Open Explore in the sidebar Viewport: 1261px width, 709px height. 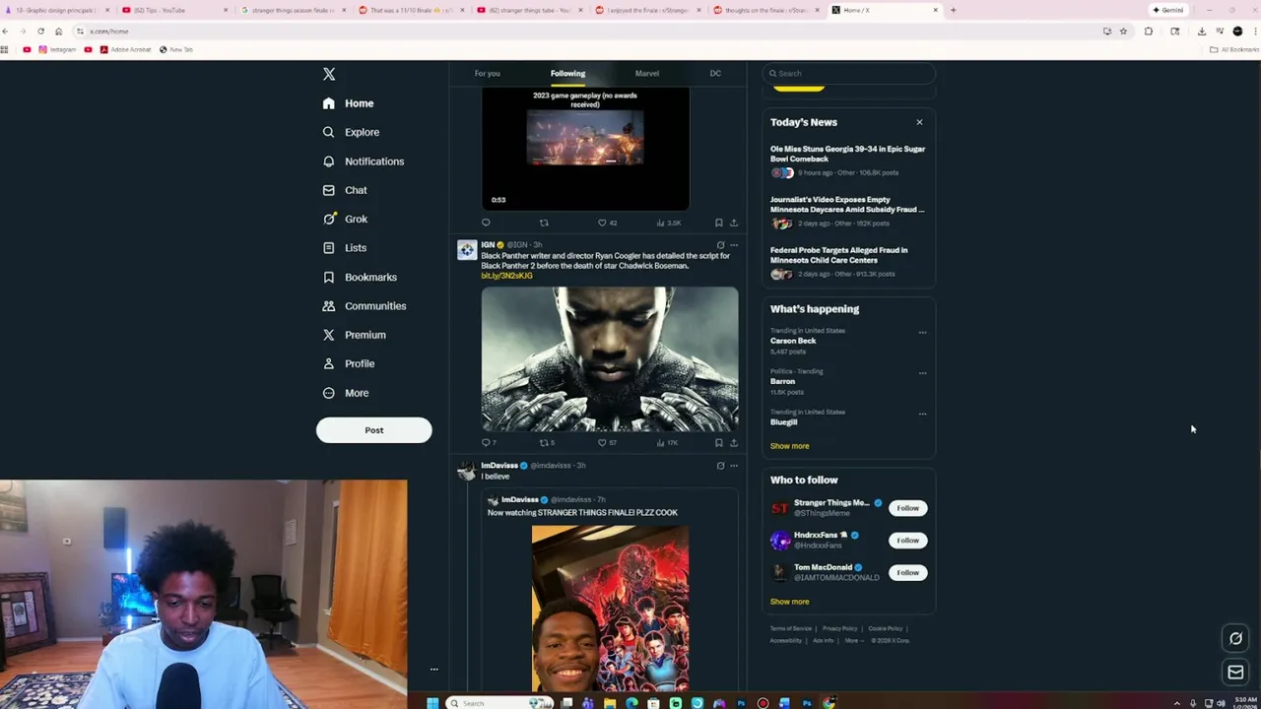pyautogui.click(x=351, y=132)
